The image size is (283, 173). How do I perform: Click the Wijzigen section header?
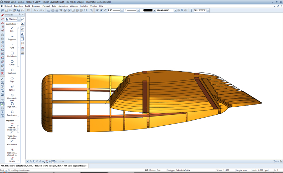[10, 120]
